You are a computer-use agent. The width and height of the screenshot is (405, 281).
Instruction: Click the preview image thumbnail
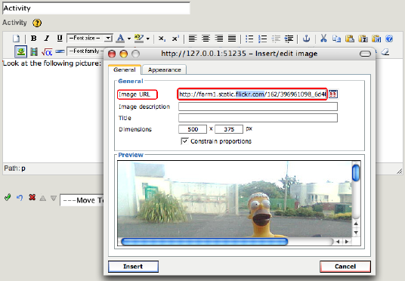tap(234, 199)
